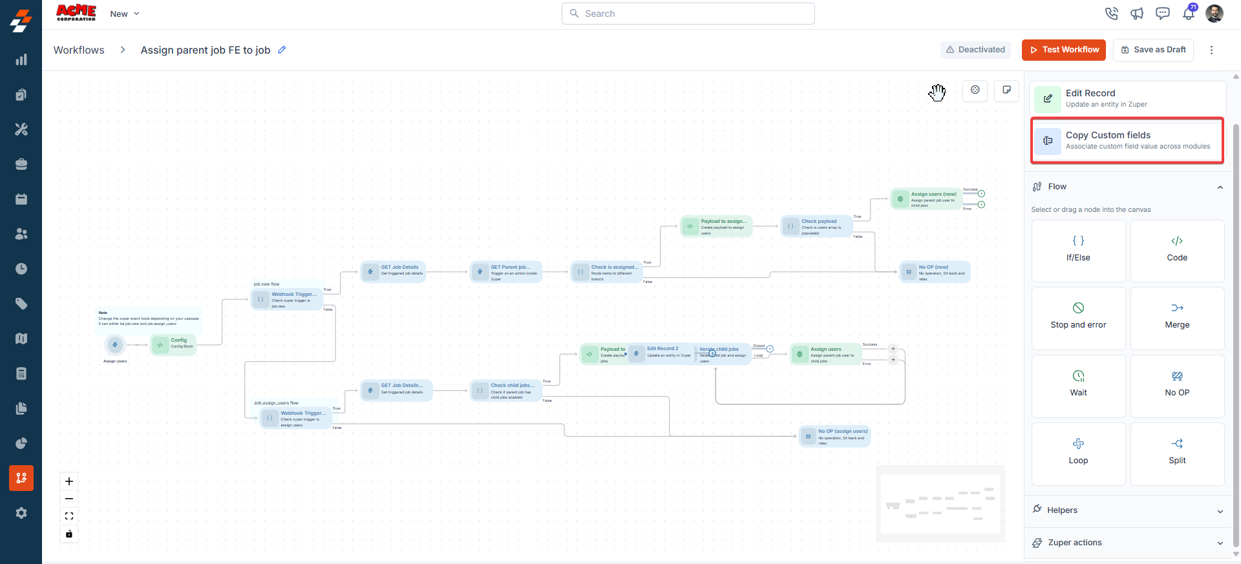This screenshot has height=564, width=1241.
Task: Select the Merge flow node
Action: point(1177,318)
